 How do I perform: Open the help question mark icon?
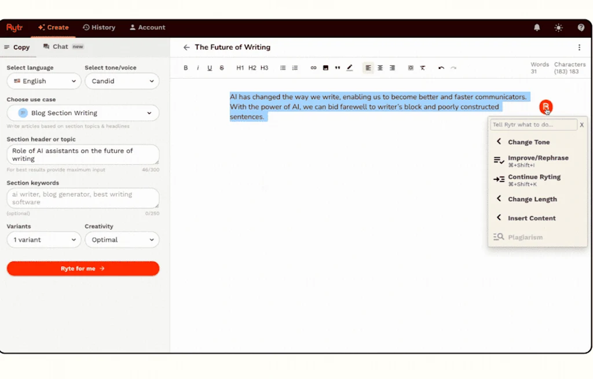(581, 27)
